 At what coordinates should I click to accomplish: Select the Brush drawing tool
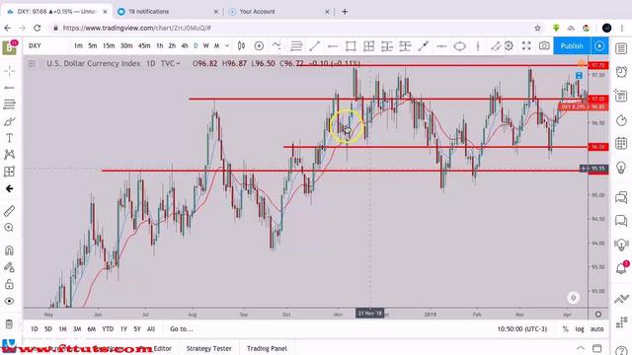point(9,121)
